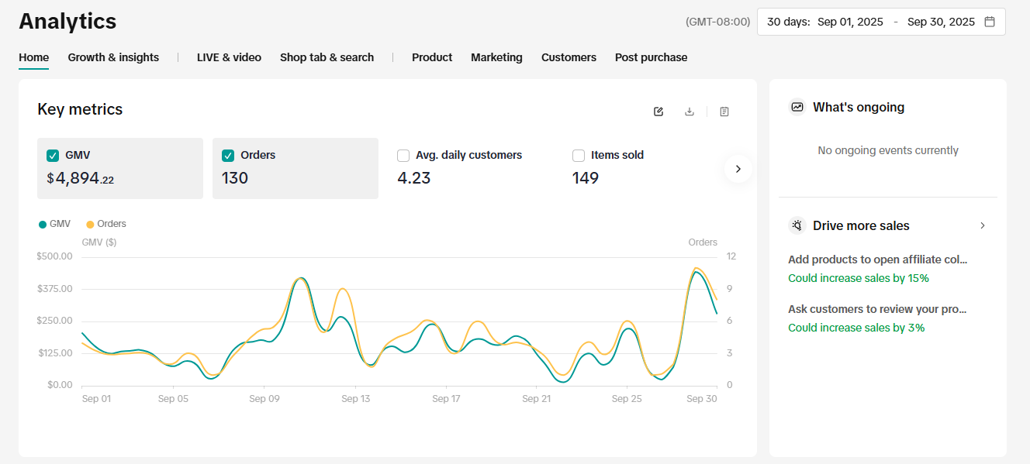Select the Drive more sales lightbulb icon
Image resolution: width=1030 pixels, height=464 pixels.
(797, 225)
